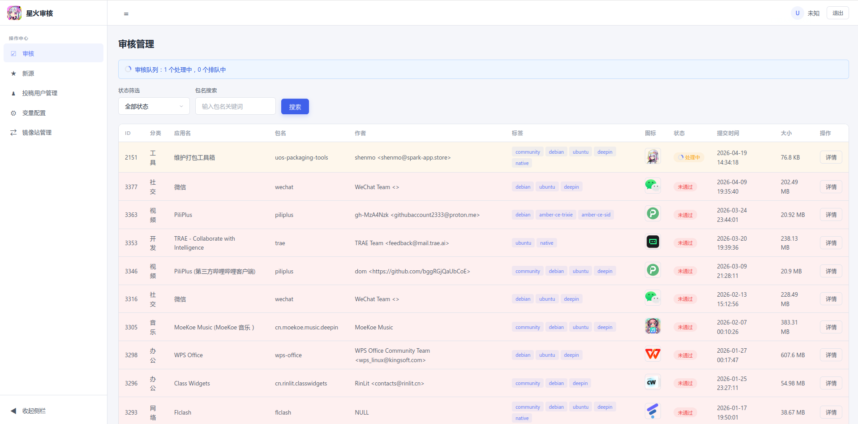Navigate to 镜像站管理 in sidebar
Image resolution: width=858 pixels, height=424 pixels.
[37, 133]
